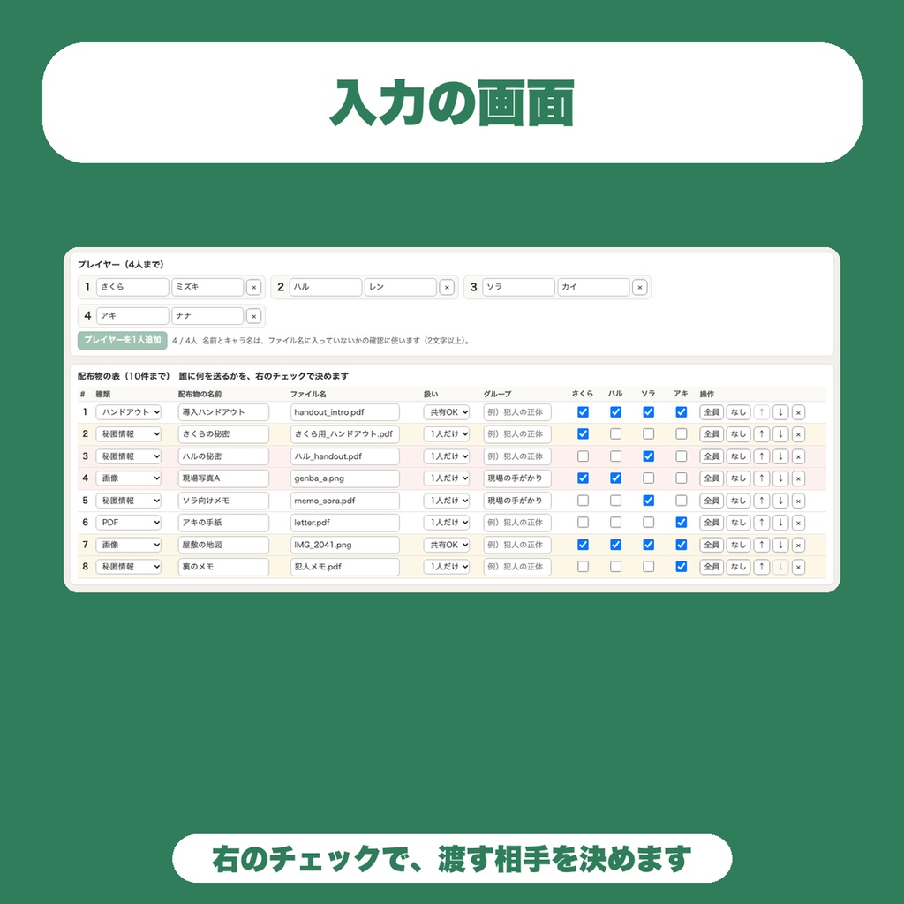Screen dimensions: 904x904
Task: Remove player 2 ハル with × button
Action: tap(446, 287)
